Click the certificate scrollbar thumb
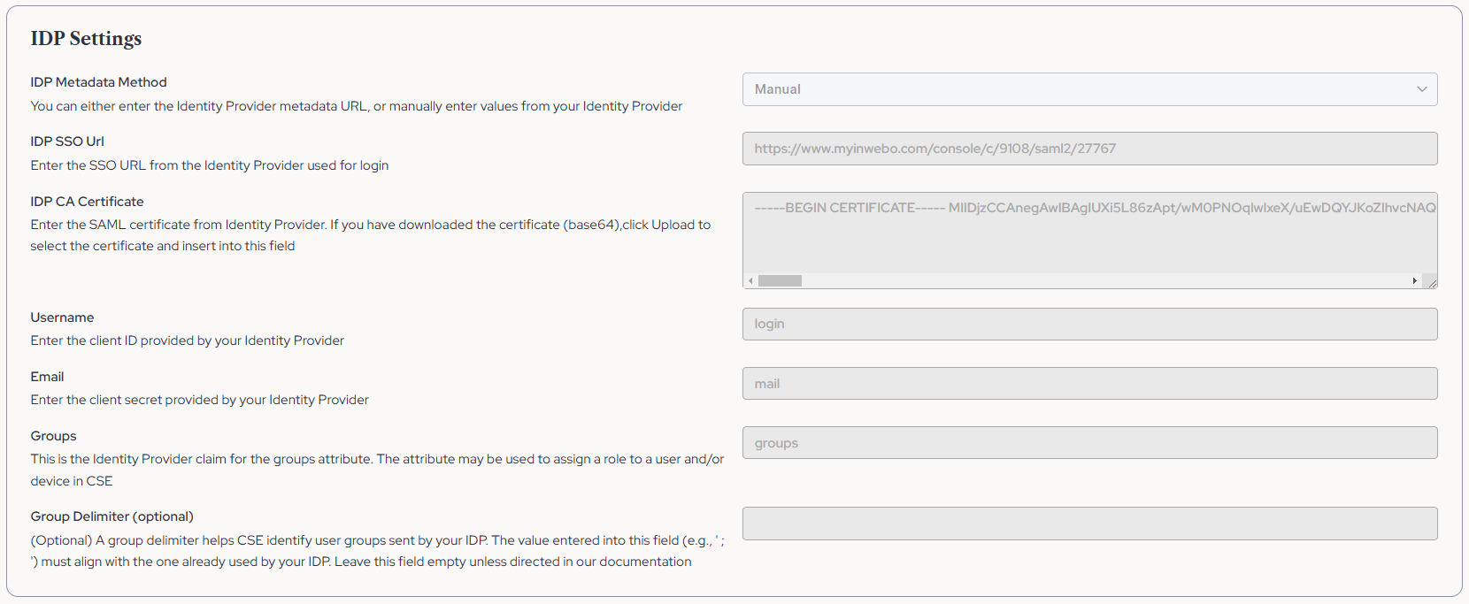The height and width of the screenshot is (604, 1469). 782,280
